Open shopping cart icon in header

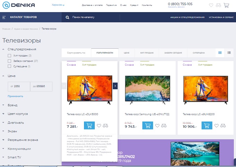226,5
